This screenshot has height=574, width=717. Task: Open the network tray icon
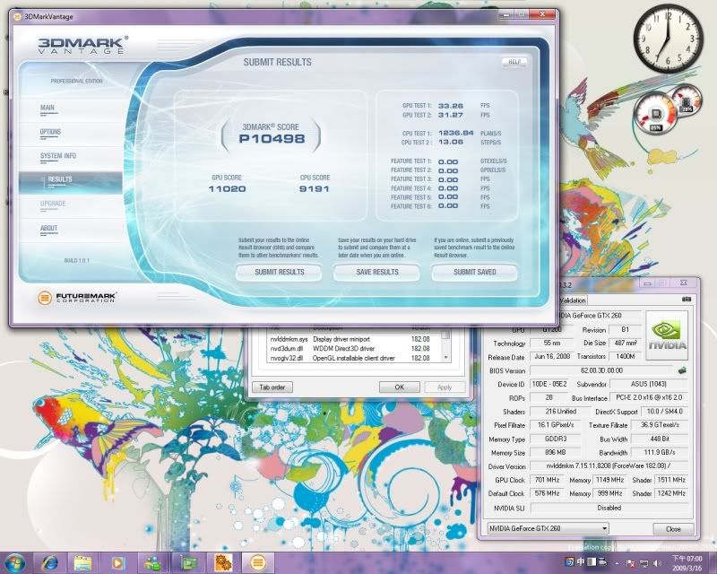tap(644, 563)
